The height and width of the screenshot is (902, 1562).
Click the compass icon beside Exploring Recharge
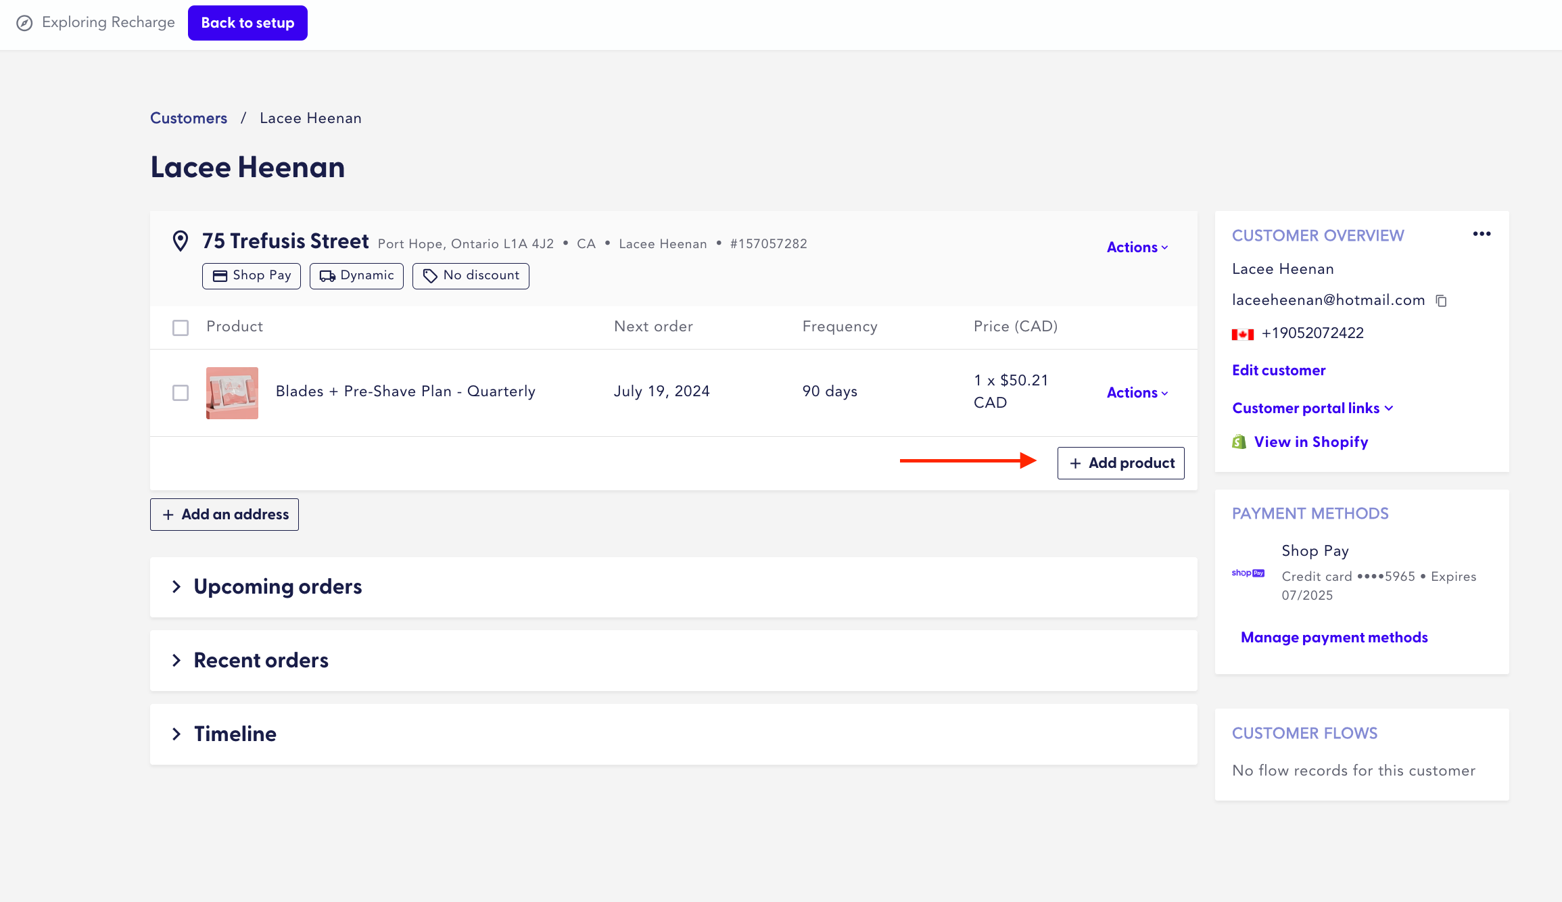coord(24,23)
